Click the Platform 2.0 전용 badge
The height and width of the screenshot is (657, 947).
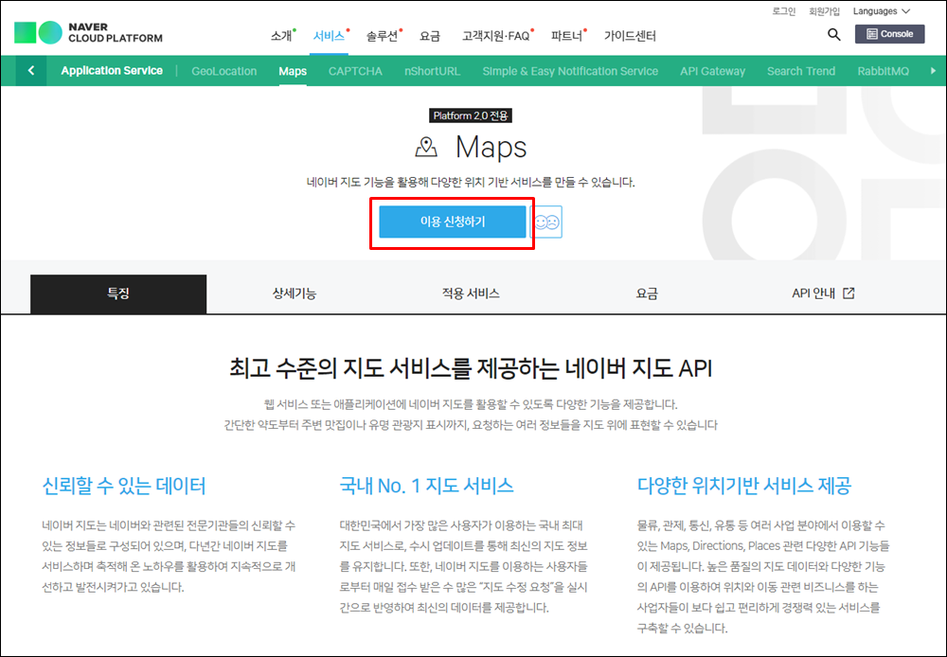coord(472,115)
